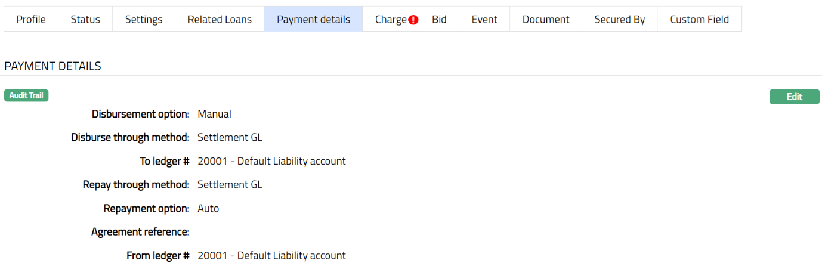The height and width of the screenshot is (269, 822).
Task: Click the Repay through method Settlement GL value
Action: [x=230, y=185]
